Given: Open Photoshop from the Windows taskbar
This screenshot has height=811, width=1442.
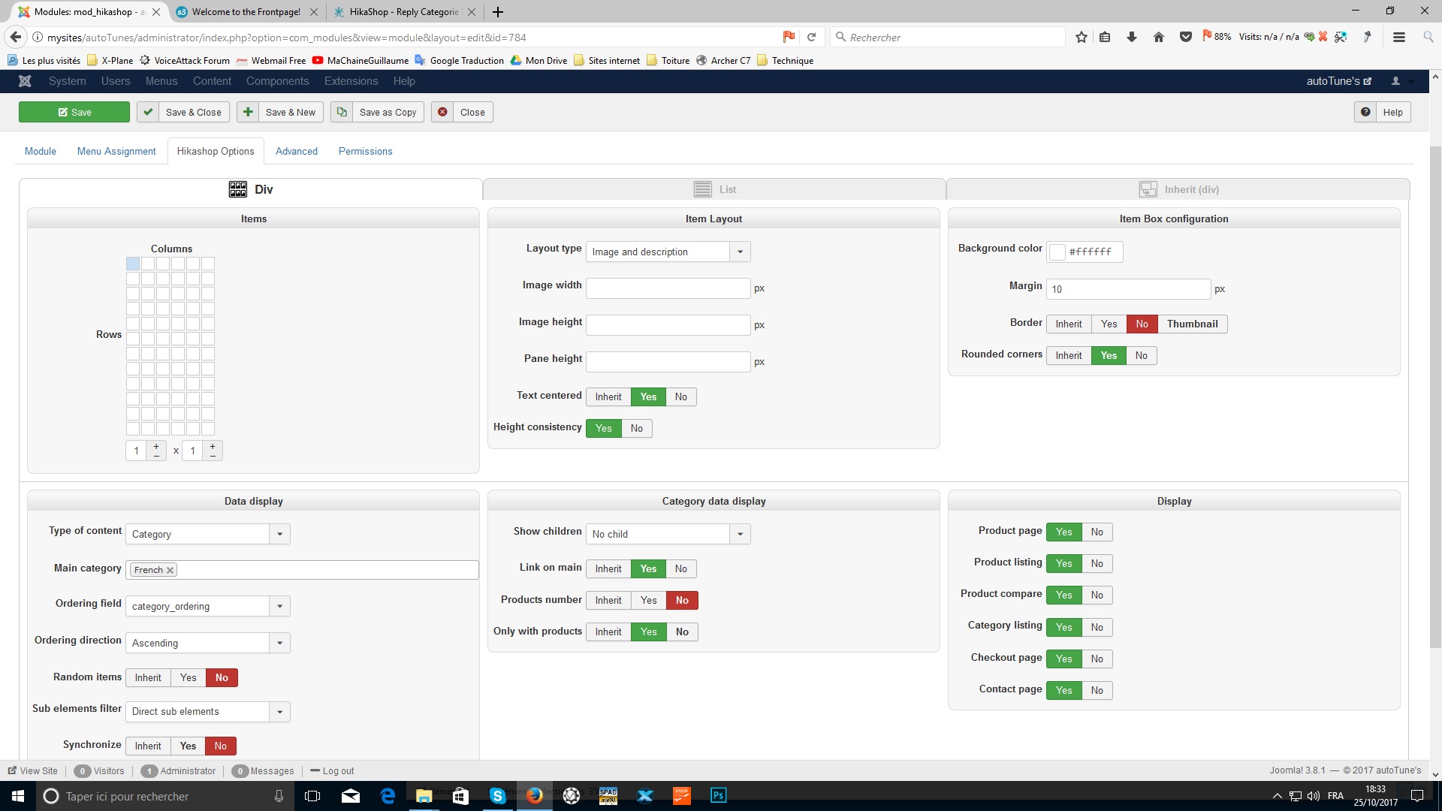Looking at the screenshot, I should [x=718, y=795].
